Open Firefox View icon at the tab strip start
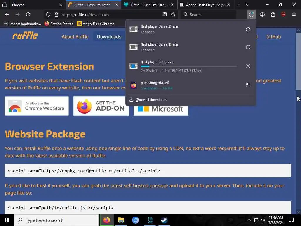Image resolution: width=301 pixels, height=226 pixels. click(5, 5)
